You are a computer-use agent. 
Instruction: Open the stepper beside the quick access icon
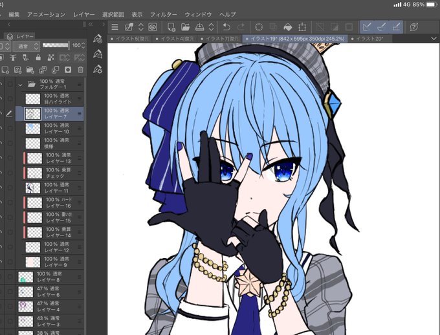140,27
